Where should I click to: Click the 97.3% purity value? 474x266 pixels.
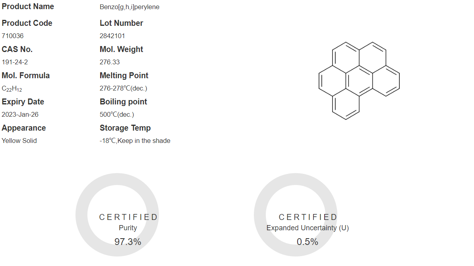click(128, 242)
